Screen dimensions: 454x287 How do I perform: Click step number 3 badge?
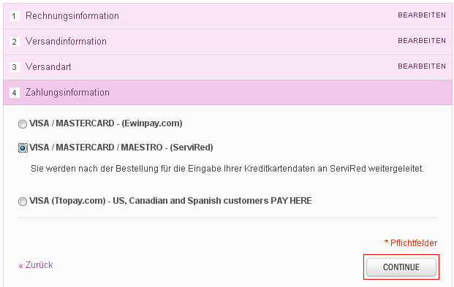[x=15, y=67]
